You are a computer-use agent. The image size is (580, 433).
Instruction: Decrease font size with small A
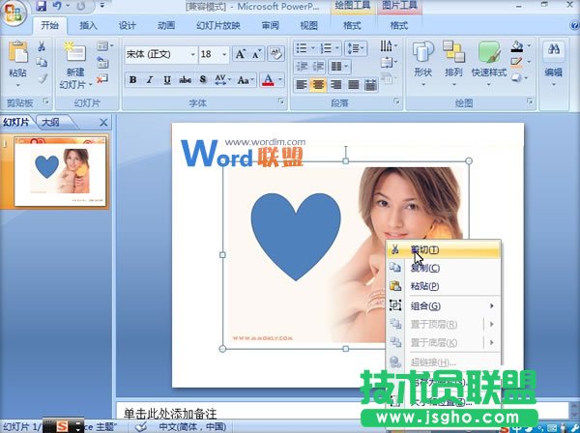tap(257, 55)
